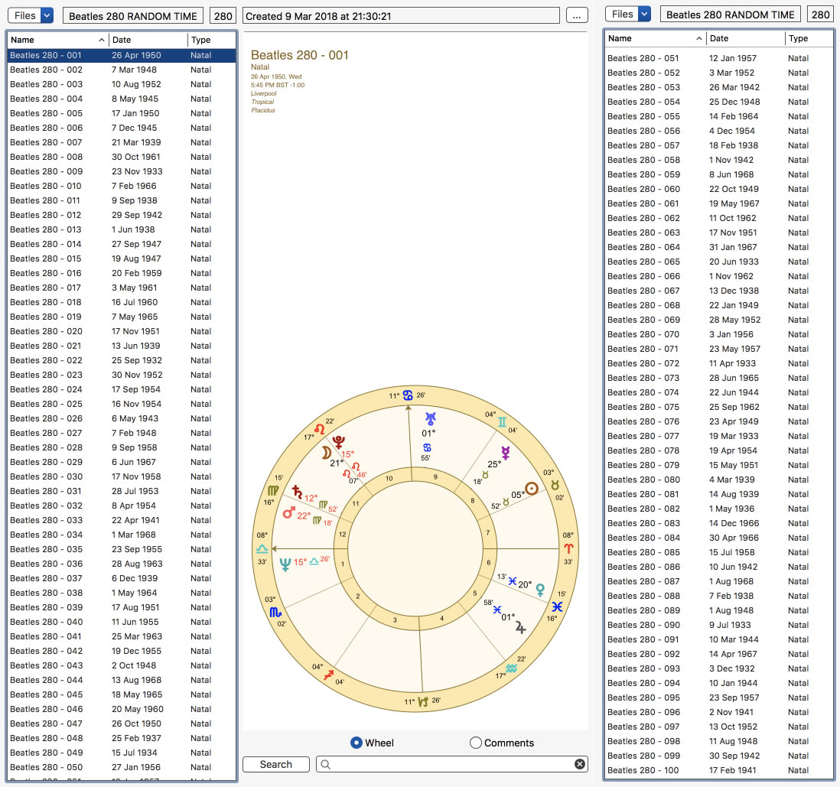Click the left Type column header
The width and height of the screenshot is (840, 787).
[x=212, y=40]
